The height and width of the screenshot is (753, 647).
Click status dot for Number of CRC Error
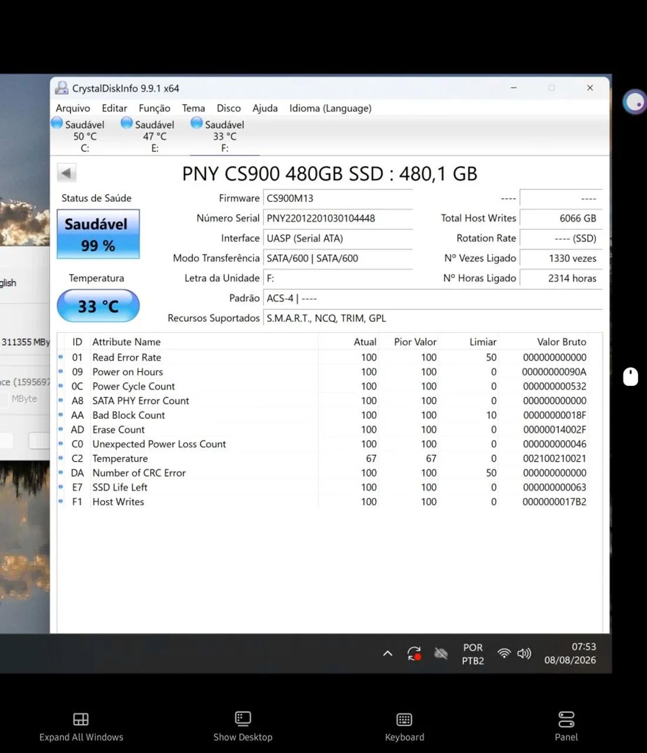tap(61, 472)
